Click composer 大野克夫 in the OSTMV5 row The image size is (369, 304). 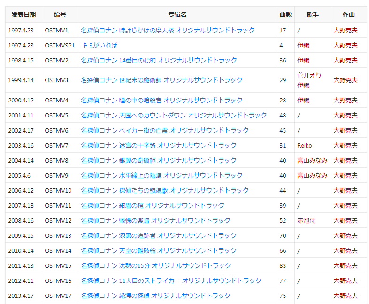point(346,116)
